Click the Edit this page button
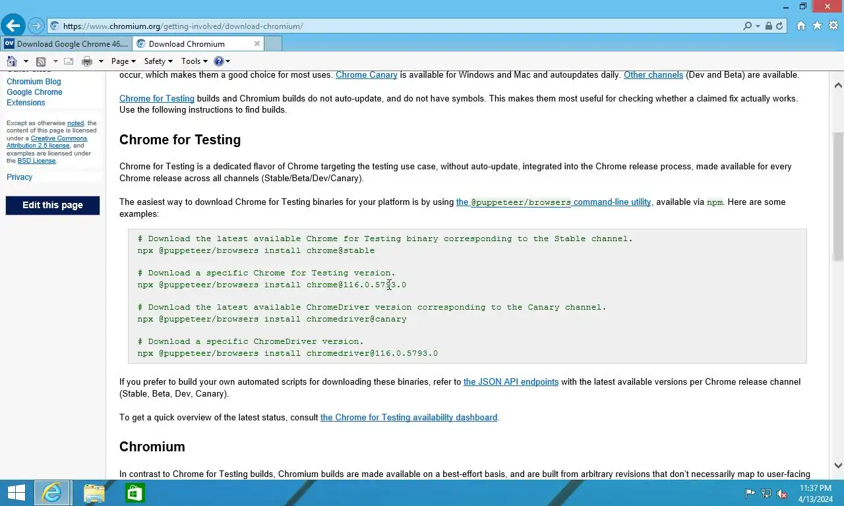 (53, 205)
